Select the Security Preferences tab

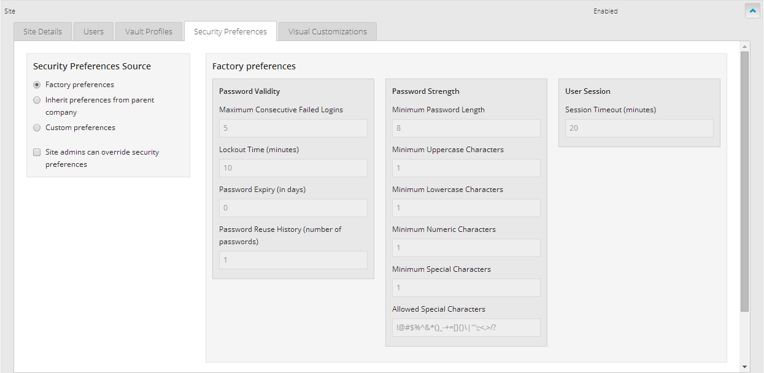[230, 31]
